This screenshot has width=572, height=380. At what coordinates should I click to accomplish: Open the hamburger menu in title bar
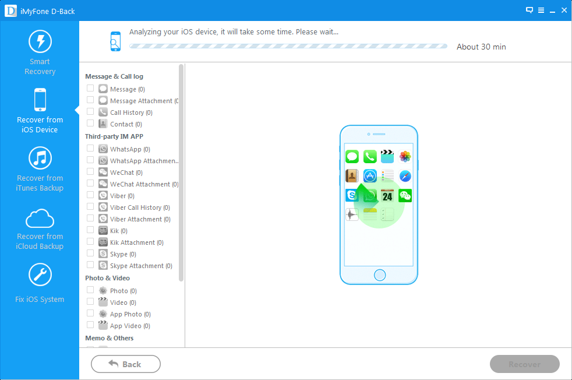(541, 10)
